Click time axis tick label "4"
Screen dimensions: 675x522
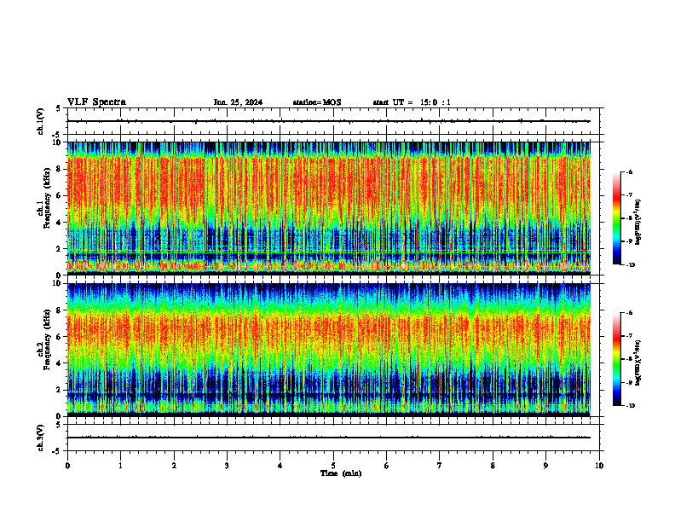(280, 466)
